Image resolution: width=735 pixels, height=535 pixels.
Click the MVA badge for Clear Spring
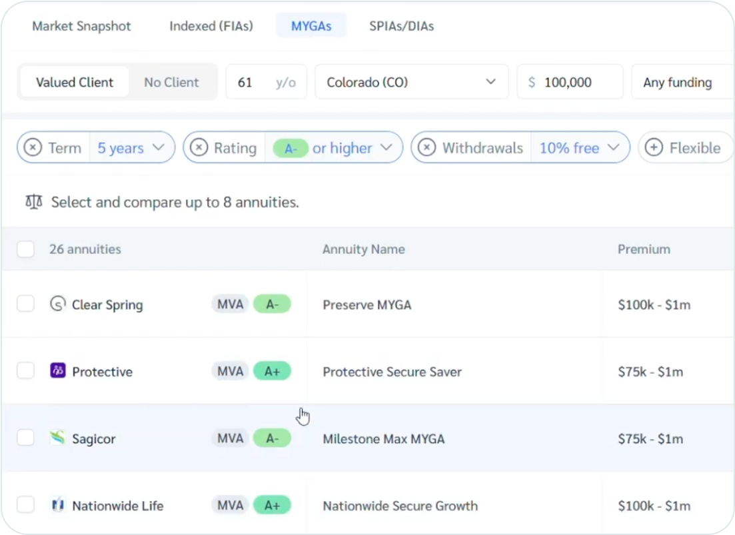[230, 304]
